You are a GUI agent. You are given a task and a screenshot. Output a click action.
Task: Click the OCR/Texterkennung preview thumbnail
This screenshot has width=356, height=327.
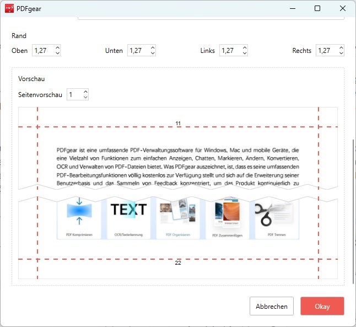(128, 218)
